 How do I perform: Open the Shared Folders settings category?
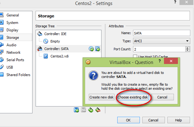[18, 75]
